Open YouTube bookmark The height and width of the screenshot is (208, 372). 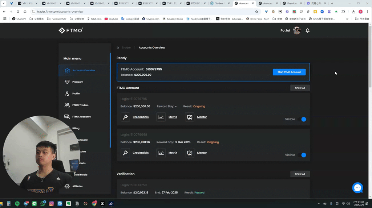pyautogui.click(x=111, y=19)
